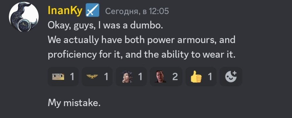Viewport: 292px width, 118px height.
Task: Click the InanKy username
Action: point(65,11)
